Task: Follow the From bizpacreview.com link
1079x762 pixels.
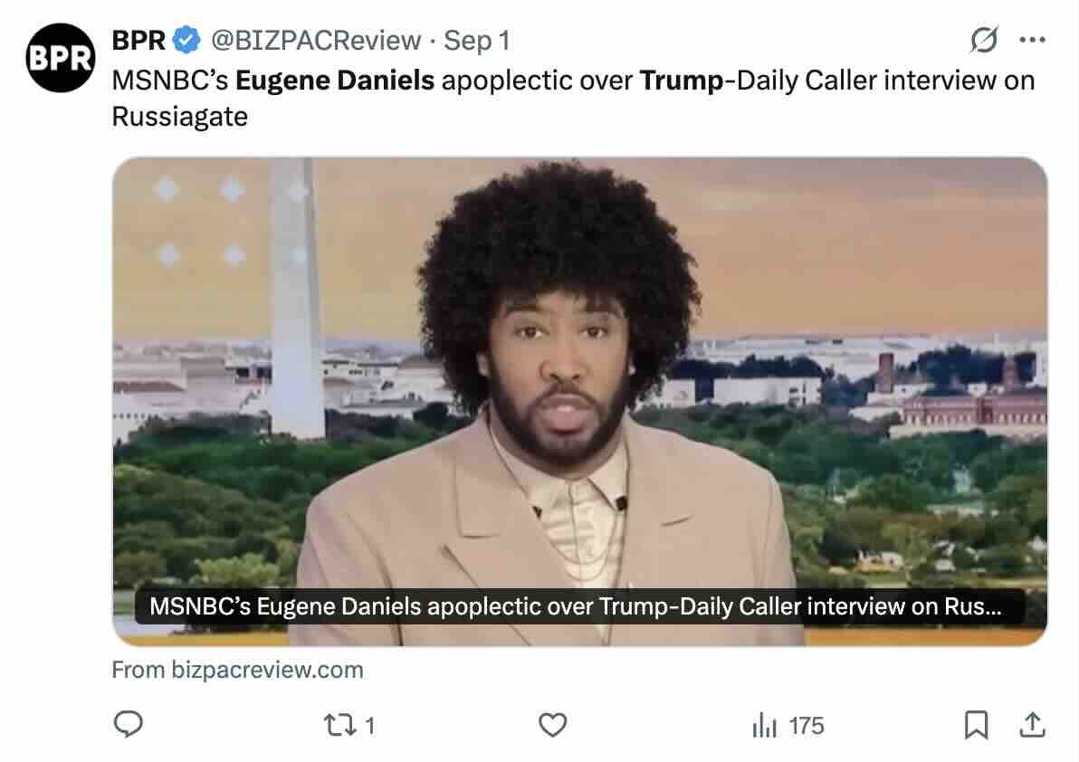Action: (237, 670)
